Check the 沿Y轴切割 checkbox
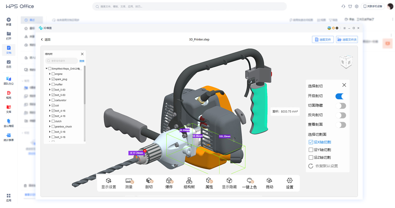Screen dimensions: 395x208 (x=311, y=150)
